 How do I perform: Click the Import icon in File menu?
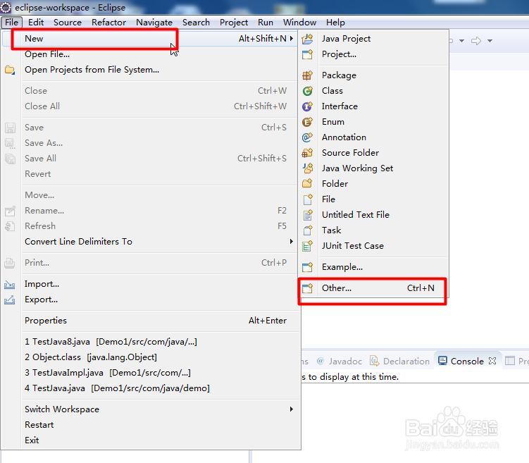[9, 285]
